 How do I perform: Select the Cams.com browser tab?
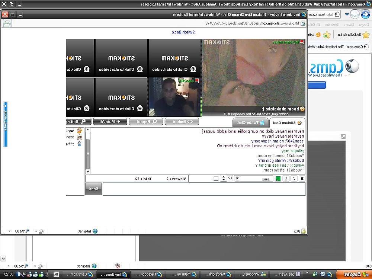pos(339,47)
